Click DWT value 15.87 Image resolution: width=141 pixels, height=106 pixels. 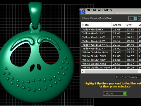click(x=130, y=64)
